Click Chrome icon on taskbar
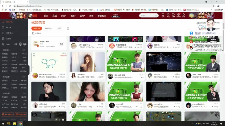The width and height of the screenshot is (225, 126). point(20,124)
